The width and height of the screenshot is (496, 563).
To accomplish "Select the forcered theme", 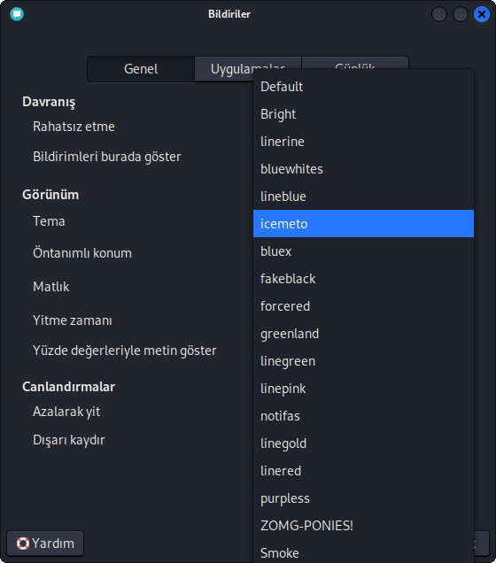I will point(363,306).
